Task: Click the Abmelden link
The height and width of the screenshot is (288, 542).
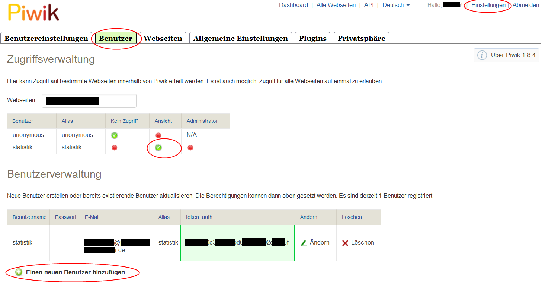Action: [526, 5]
